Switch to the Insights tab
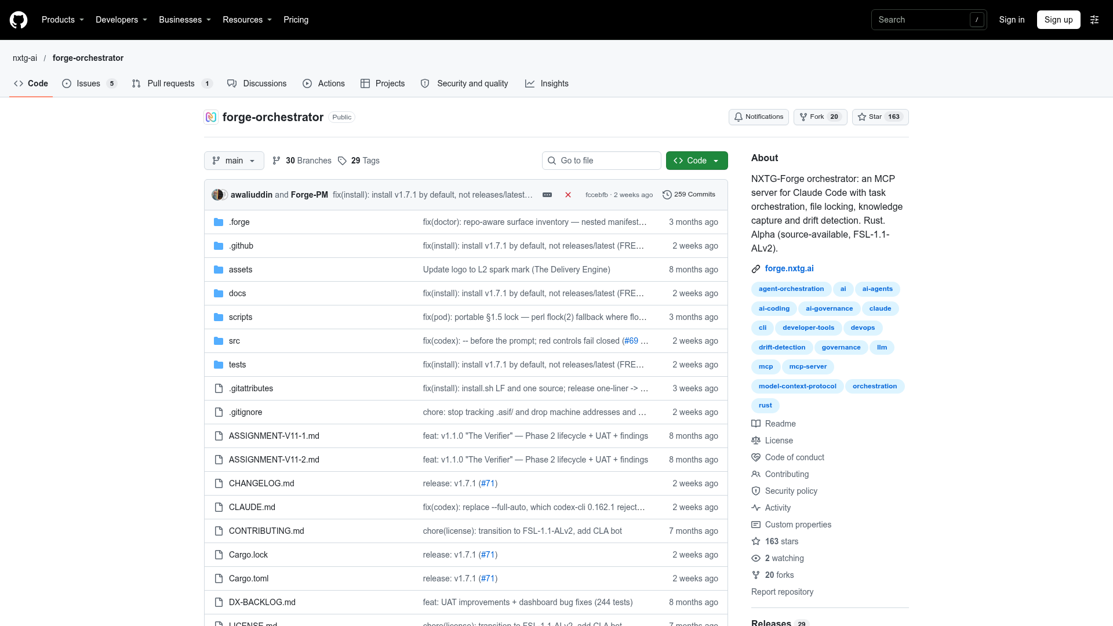 point(547,83)
